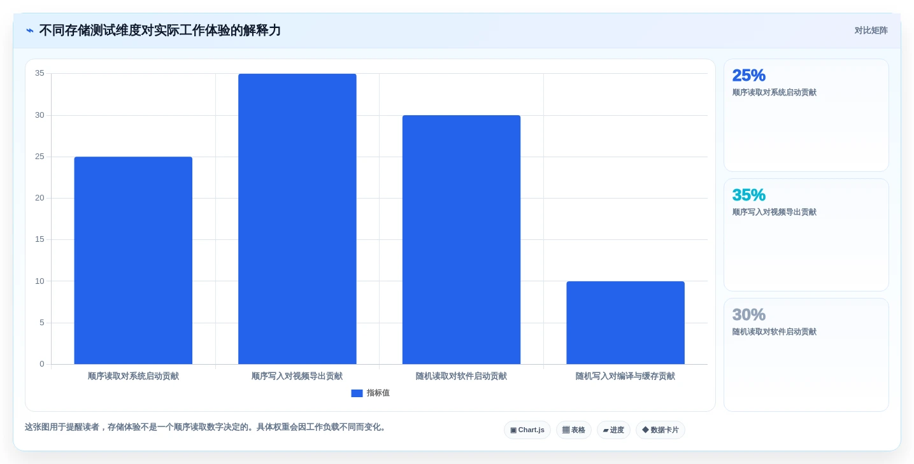Click the lightning icon beside the title
The height and width of the screenshot is (464, 914).
tap(30, 31)
